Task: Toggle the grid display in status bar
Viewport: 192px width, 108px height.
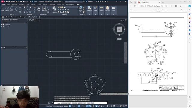Action: click(x=70, y=106)
